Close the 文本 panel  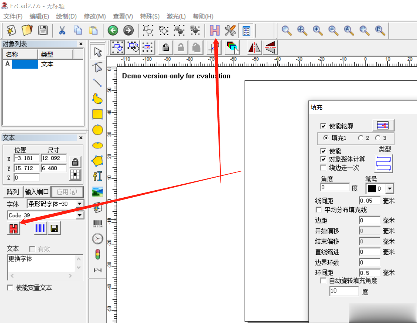click(x=81, y=138)
